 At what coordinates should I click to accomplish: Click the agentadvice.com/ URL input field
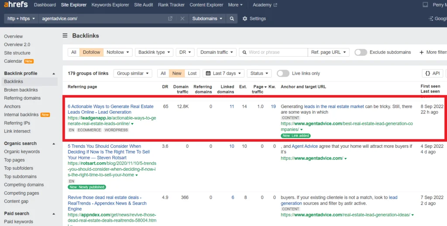(103, 18)
